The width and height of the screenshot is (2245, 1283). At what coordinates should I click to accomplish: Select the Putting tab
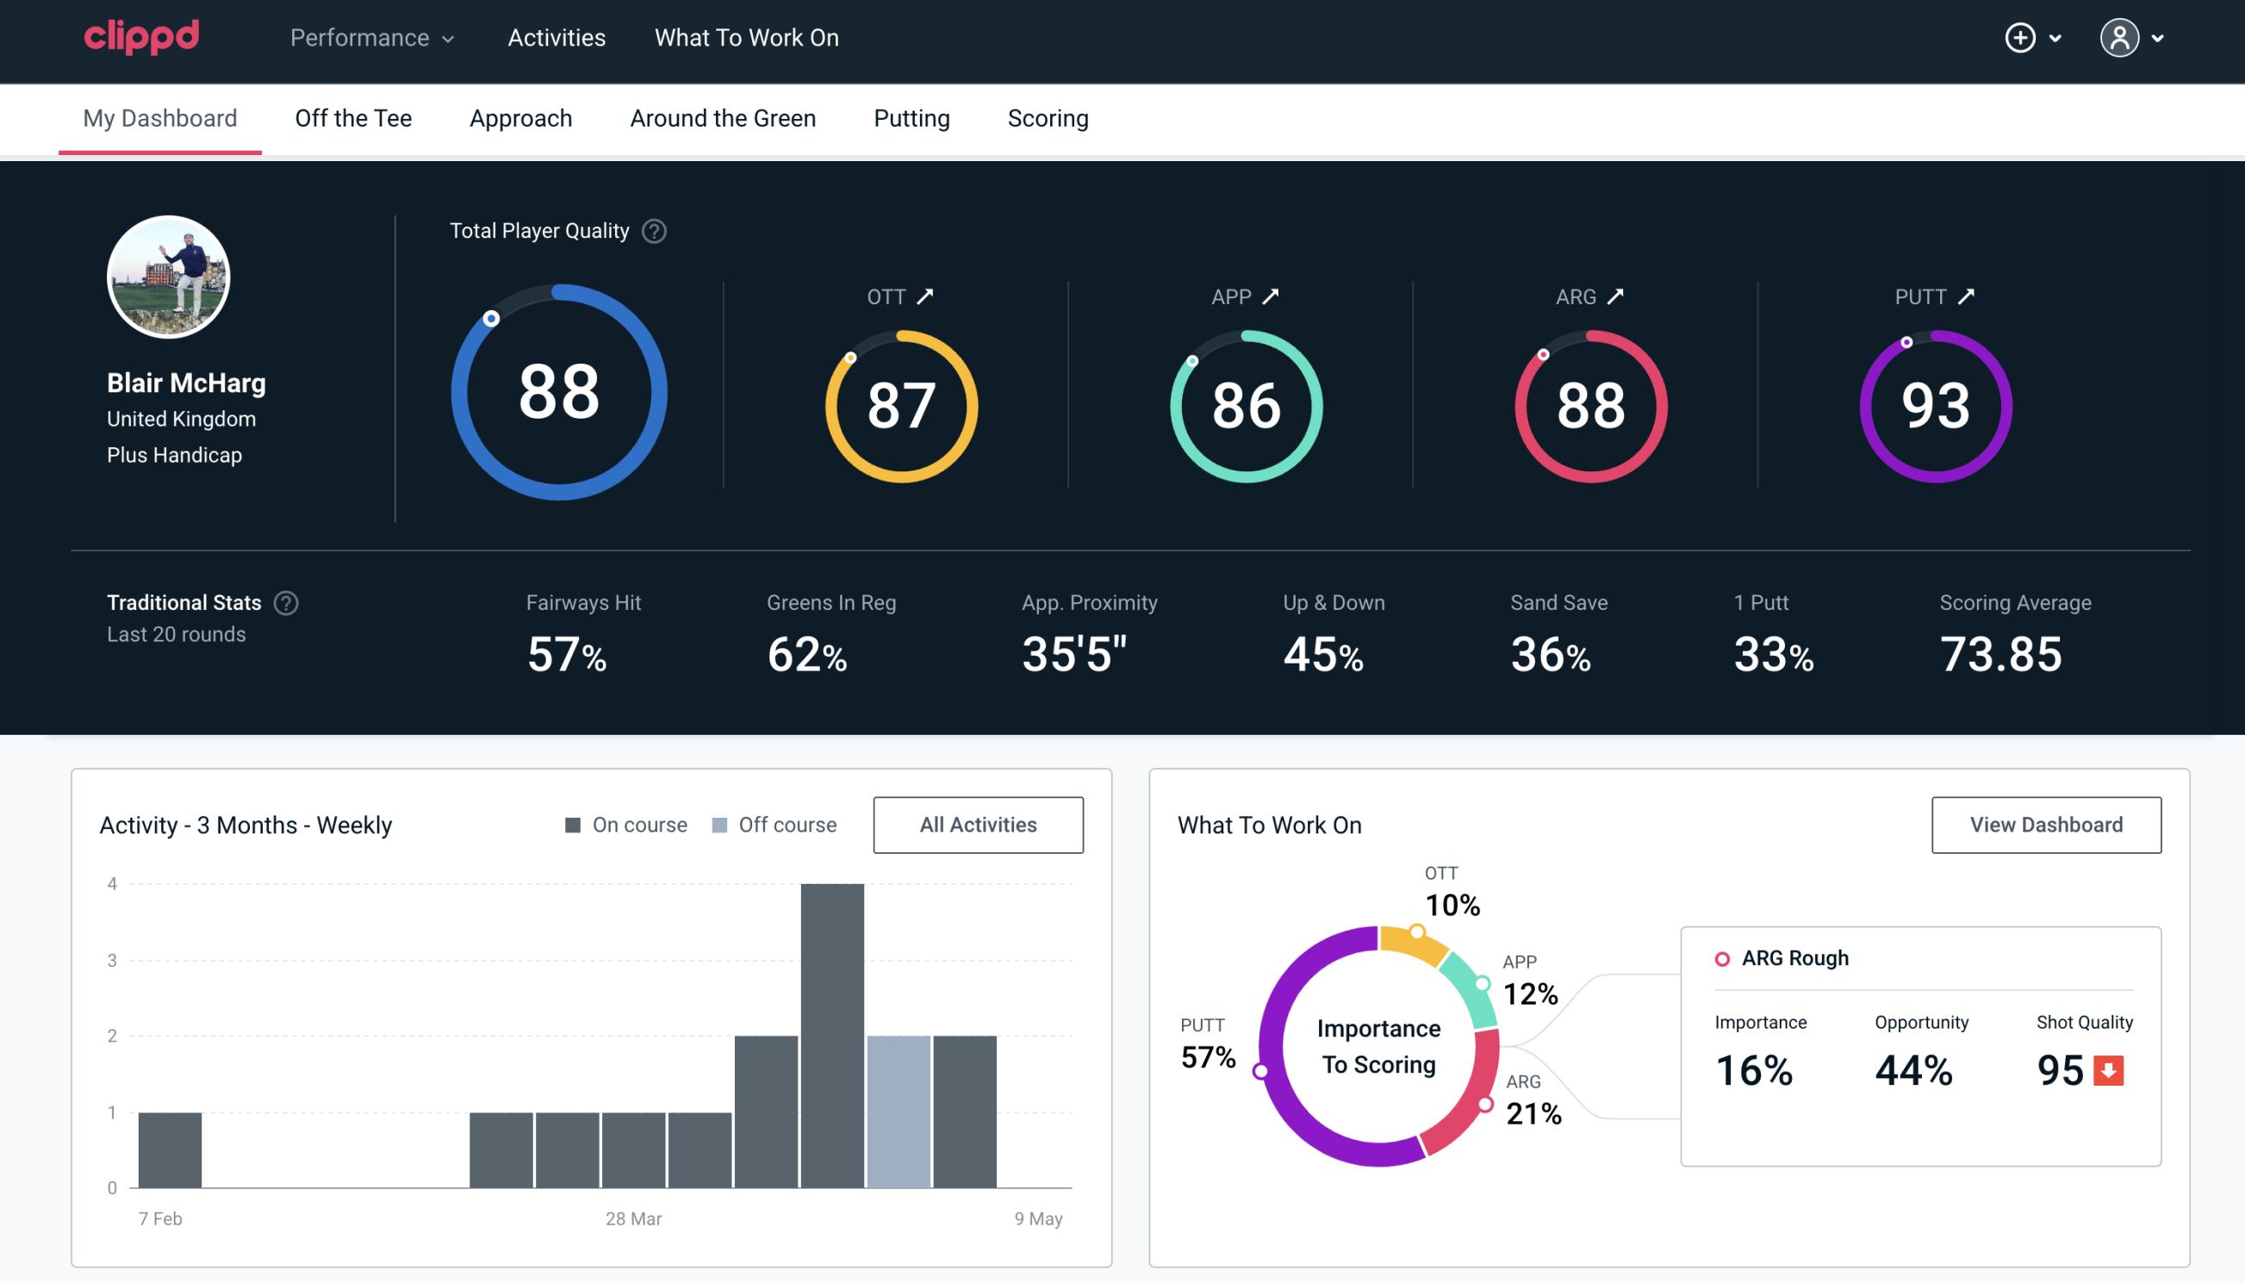point(910,117)
